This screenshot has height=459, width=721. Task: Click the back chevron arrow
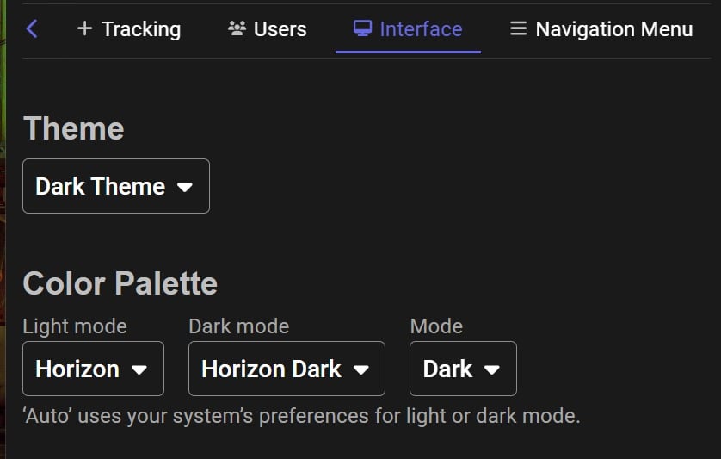click(x=32, y=29)
